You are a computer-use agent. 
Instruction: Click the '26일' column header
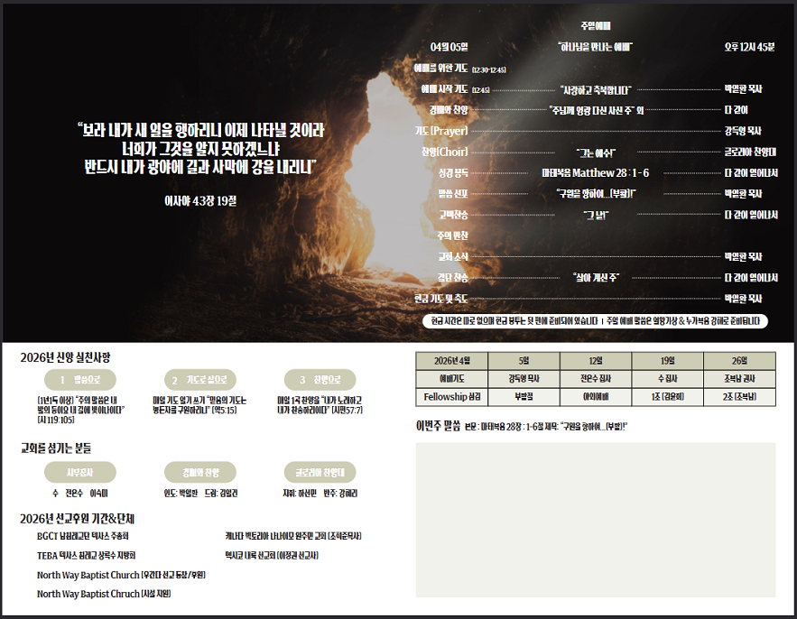(x=739, y=361)
